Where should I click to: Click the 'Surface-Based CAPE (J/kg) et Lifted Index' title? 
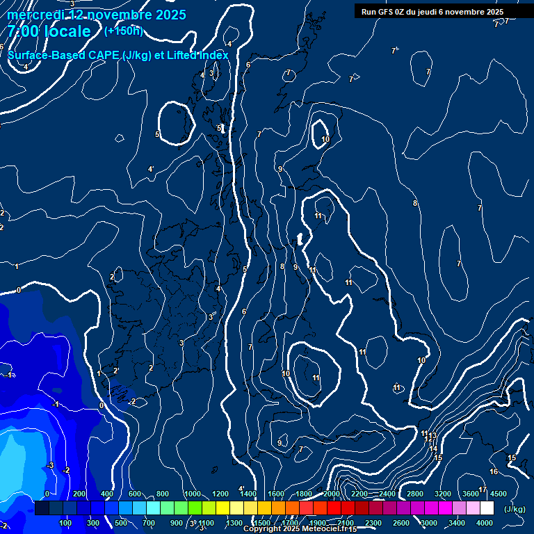tap(118, 55)
